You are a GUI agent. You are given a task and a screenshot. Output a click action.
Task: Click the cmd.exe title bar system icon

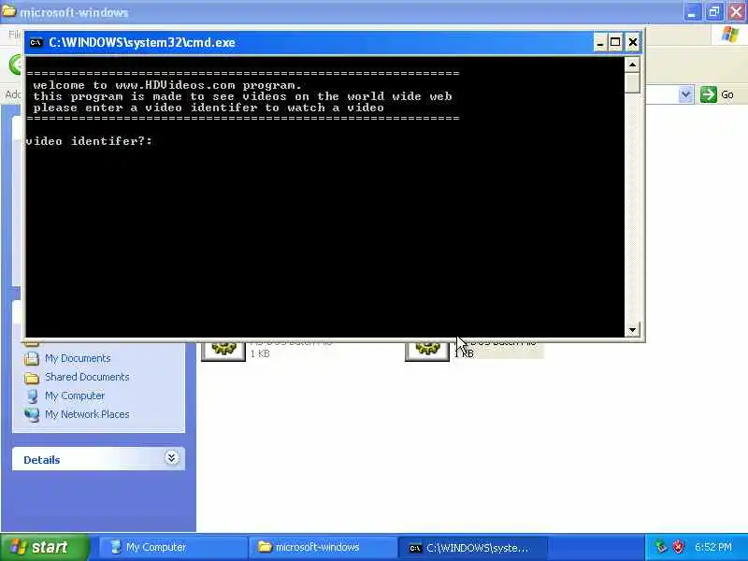point(36,42)
